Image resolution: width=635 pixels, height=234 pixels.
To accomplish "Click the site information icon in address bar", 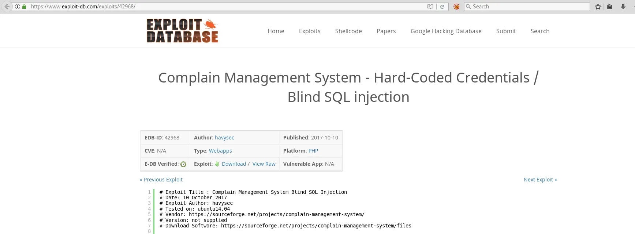I will click(18, 7).
